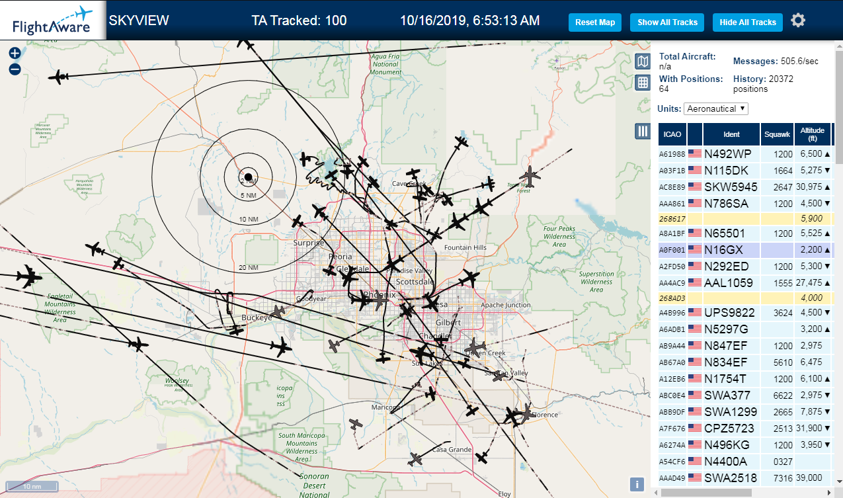Zoom in the map with plus button
The width and height of the screenshot is (843, 498).
(15, 54)
